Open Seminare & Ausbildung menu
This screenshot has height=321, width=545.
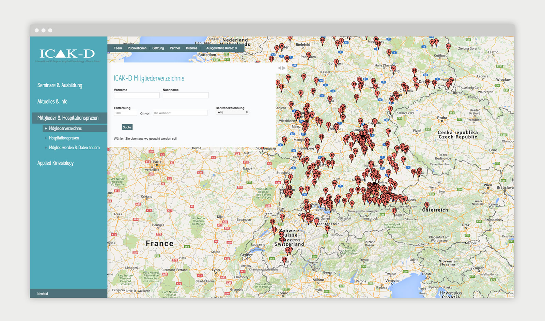60,85
